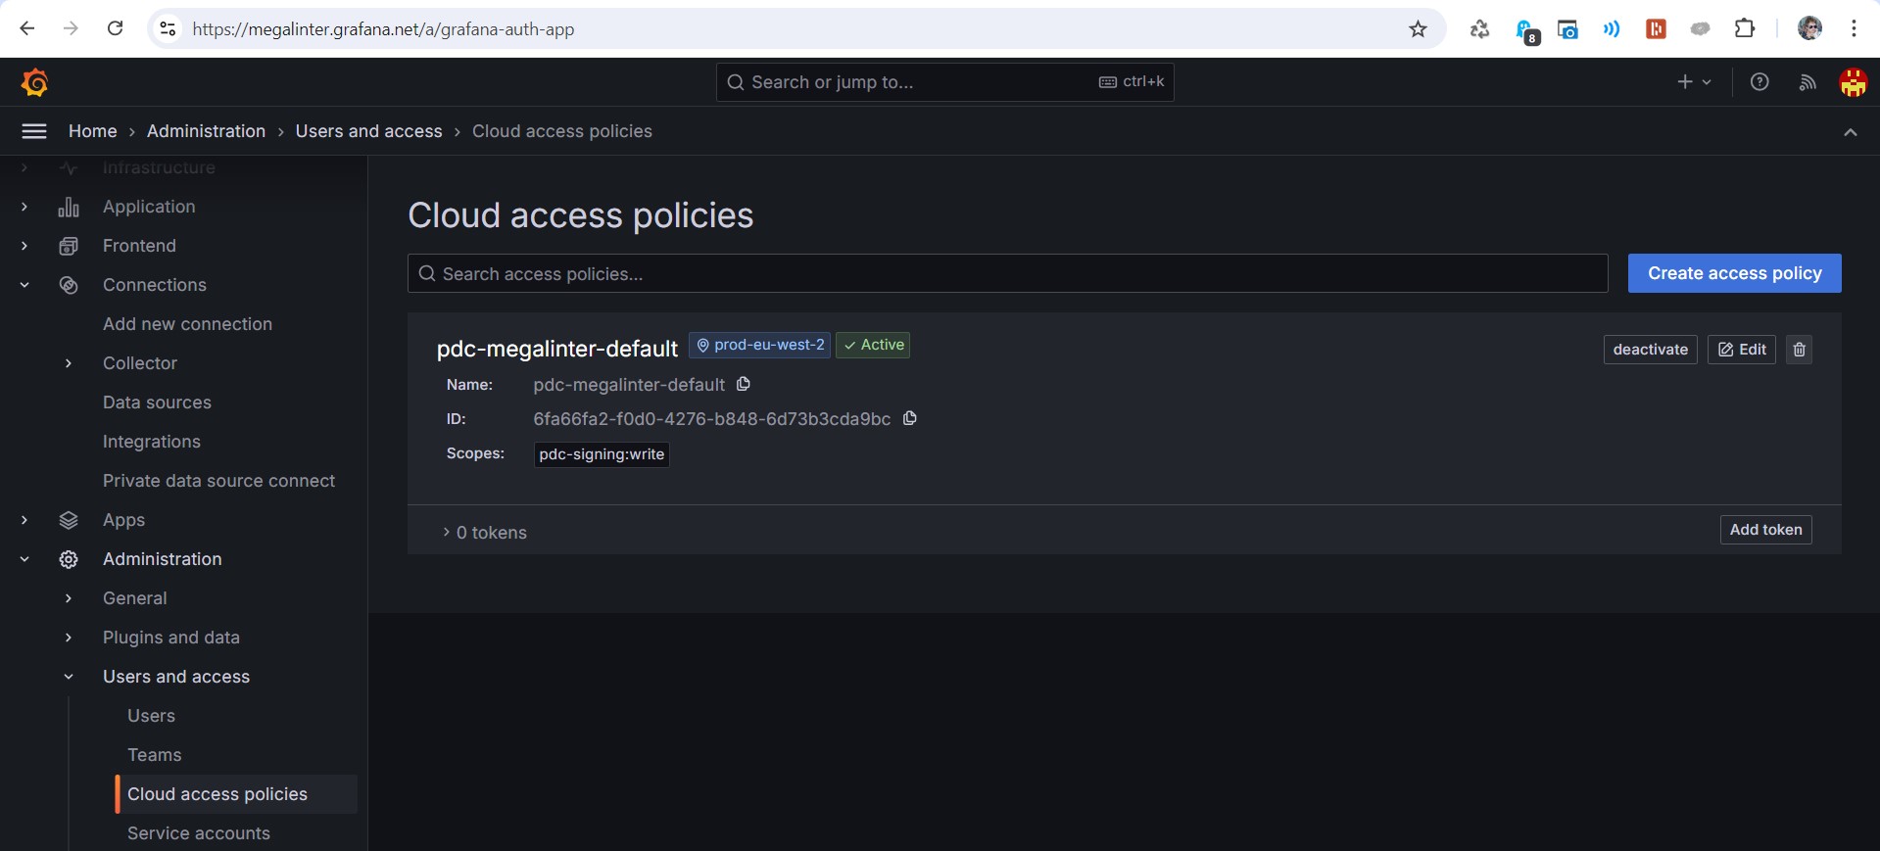Copy the policy name to clipboard
The image size is (1880, 851).
[x=744, y=384]
